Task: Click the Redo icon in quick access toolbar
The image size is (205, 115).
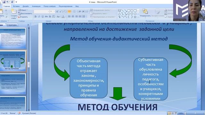Action: [12, 2]
